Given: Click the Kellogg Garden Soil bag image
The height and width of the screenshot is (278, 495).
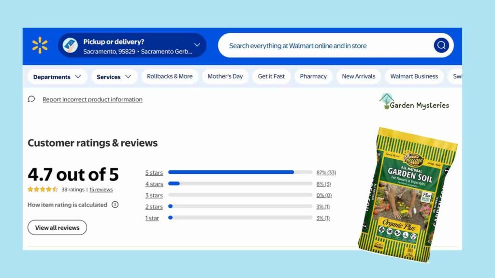Looking at the screenshot, I should pos(408,195).
